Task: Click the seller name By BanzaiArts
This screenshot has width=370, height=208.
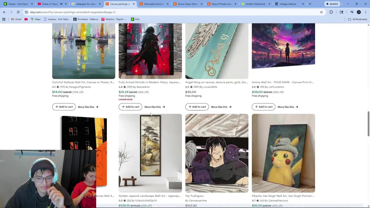Action: 141,87
